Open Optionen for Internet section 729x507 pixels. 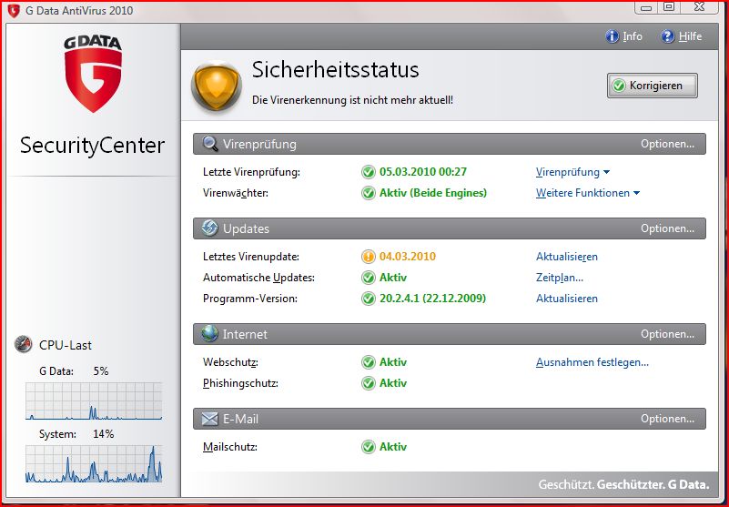click(667, 334)
